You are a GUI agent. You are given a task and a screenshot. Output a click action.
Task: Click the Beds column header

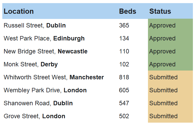pyautogui.click(x=128, y=11)
